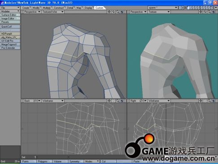
Task: Switch to Points selection mode
Action: coord(29,161)
